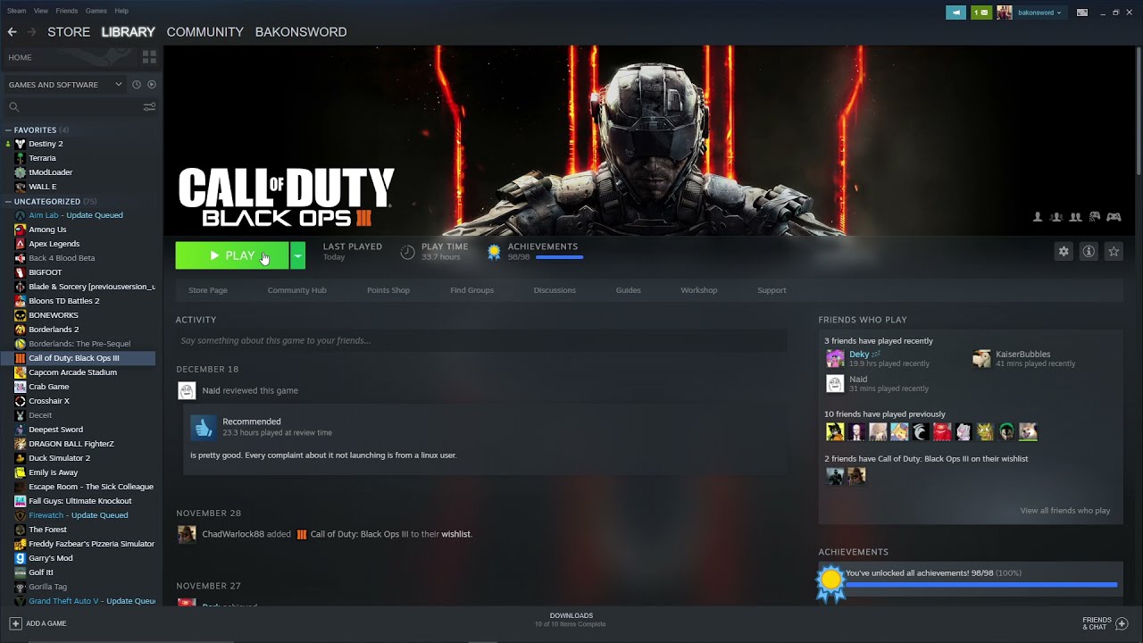Open the Points Shop link
The image size is (1143, 643).
(x=388, y=290)
